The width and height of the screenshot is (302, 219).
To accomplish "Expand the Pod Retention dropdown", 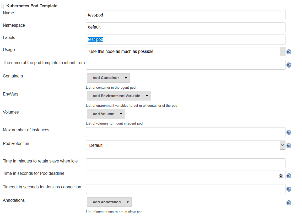I will pyautogui.click(x=282, y=145).
